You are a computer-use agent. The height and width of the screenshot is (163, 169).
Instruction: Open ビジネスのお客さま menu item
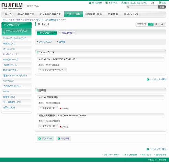click(50, 14)
